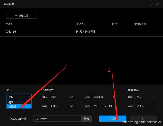Expand the 64 Kbps audio bitrate dropdown
The image size is (163, 126).
pos(145,106)
